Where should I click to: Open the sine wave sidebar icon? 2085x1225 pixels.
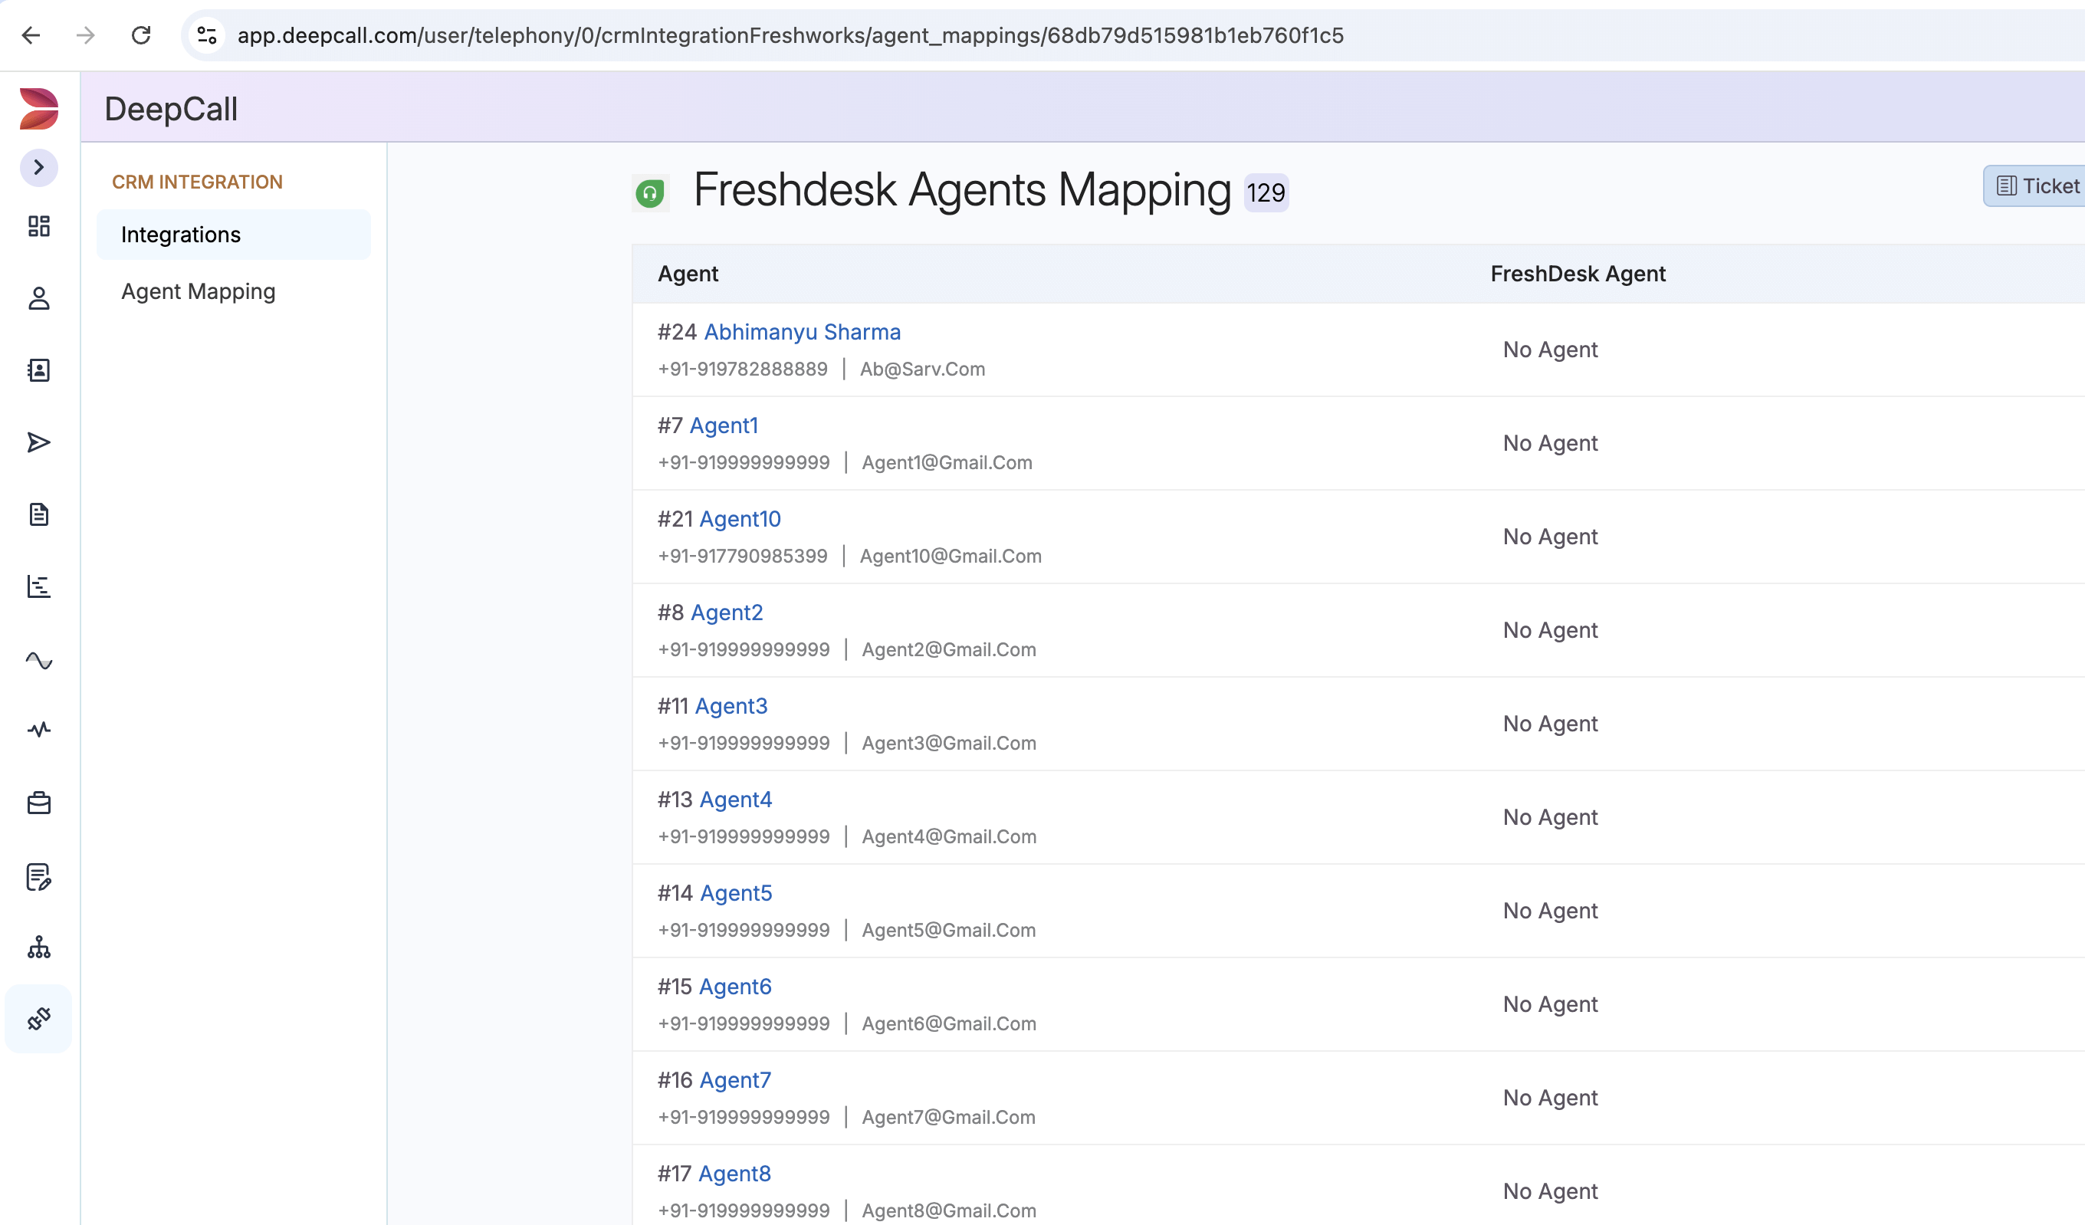[x=38, y=660]
